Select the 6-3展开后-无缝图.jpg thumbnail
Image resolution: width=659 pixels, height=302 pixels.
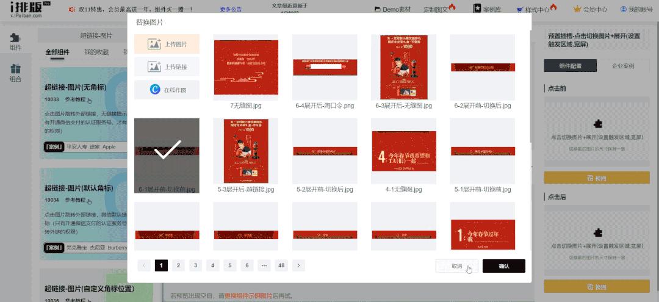click(403, 68)
